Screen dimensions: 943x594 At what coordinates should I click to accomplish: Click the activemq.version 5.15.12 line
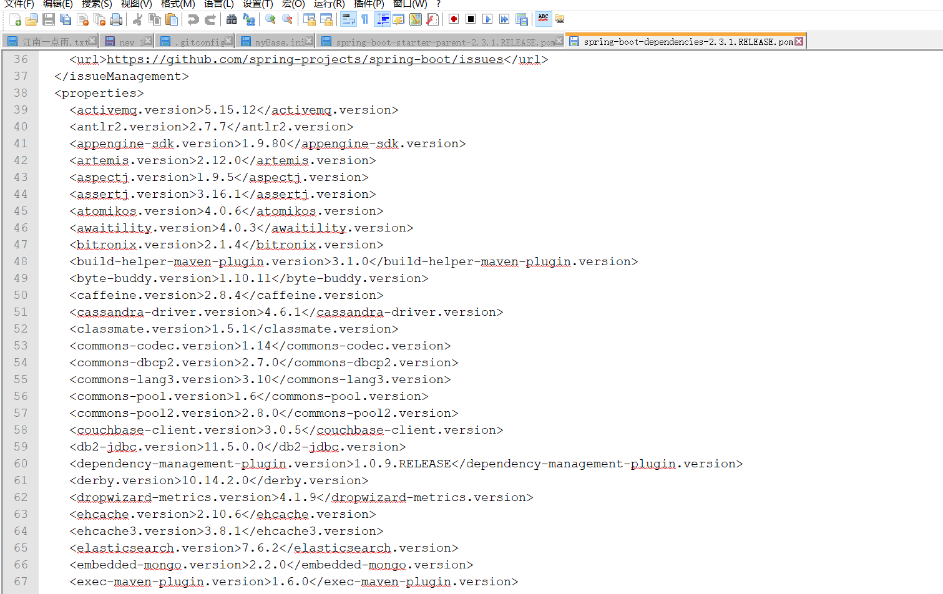pyautogui.click(x=234, y=110)
